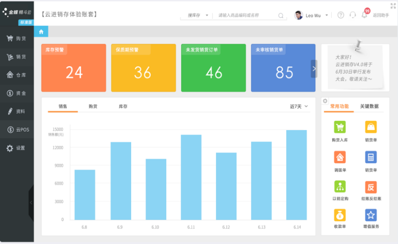Click the 返回助手 link
Image resolution: width=398 pixels, height=244 pixels.
(x=381, y=15)
